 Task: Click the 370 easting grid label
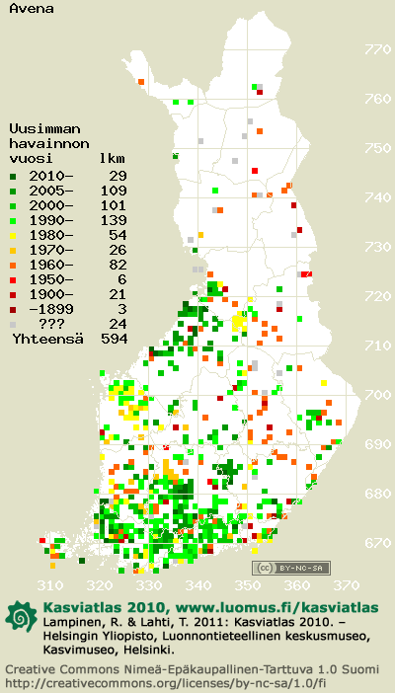coord(346,586)
